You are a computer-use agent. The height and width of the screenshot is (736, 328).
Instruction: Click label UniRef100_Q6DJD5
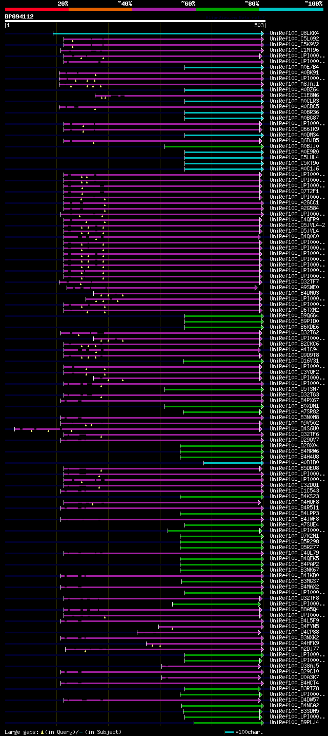(x=295, y=141)
